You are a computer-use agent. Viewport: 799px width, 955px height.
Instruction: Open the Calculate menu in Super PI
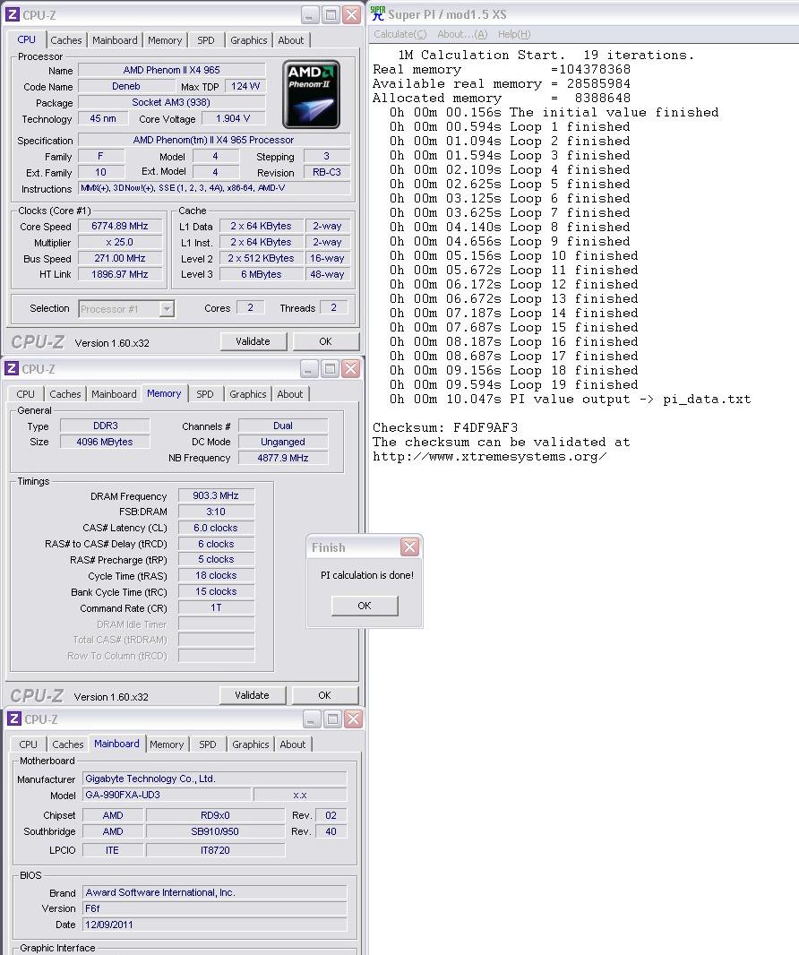(x=400, y=34)
